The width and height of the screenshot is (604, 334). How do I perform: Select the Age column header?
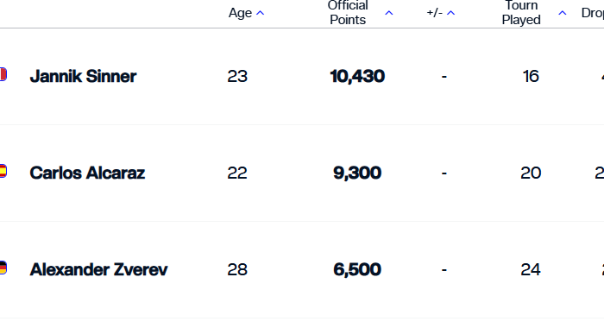tap(241, 13)
